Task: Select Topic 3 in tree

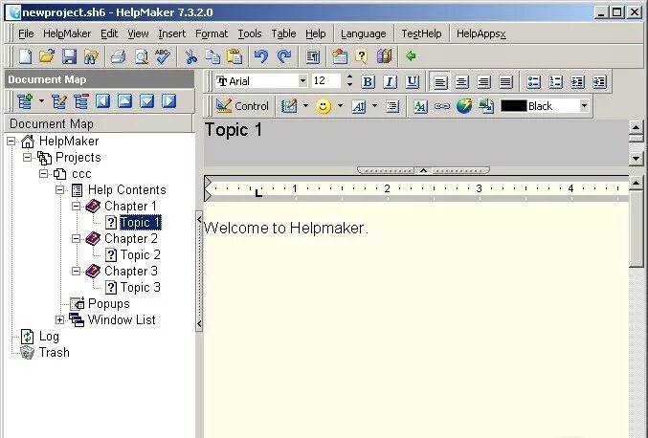Action: tap(140, 288)
